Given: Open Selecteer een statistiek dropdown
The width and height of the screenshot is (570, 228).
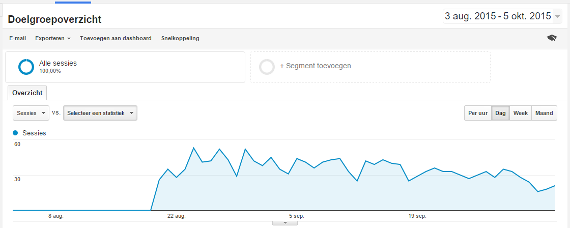Looking at the screenshot, I should tap(100, 113).
